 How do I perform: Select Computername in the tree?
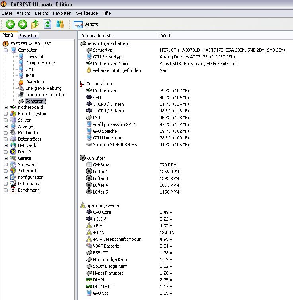(40, 63)
